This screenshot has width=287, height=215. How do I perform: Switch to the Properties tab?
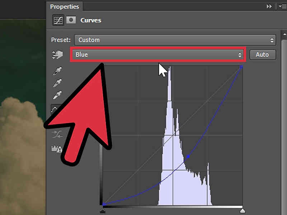point(65,6)
